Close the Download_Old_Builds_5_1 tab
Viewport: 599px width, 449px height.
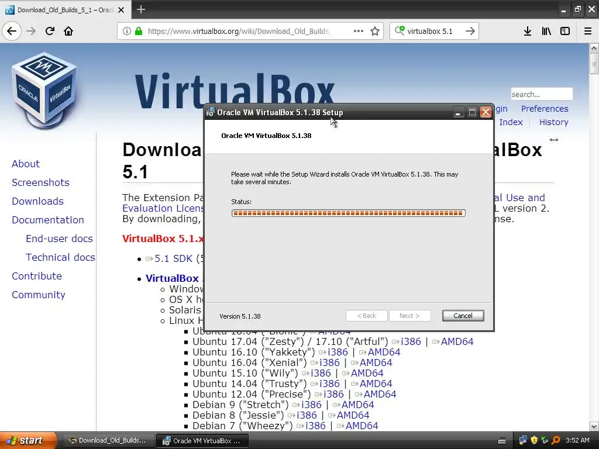(121, 10)
